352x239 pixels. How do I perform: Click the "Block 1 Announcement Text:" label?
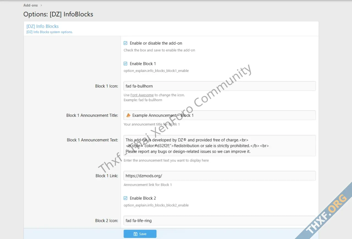92,140
